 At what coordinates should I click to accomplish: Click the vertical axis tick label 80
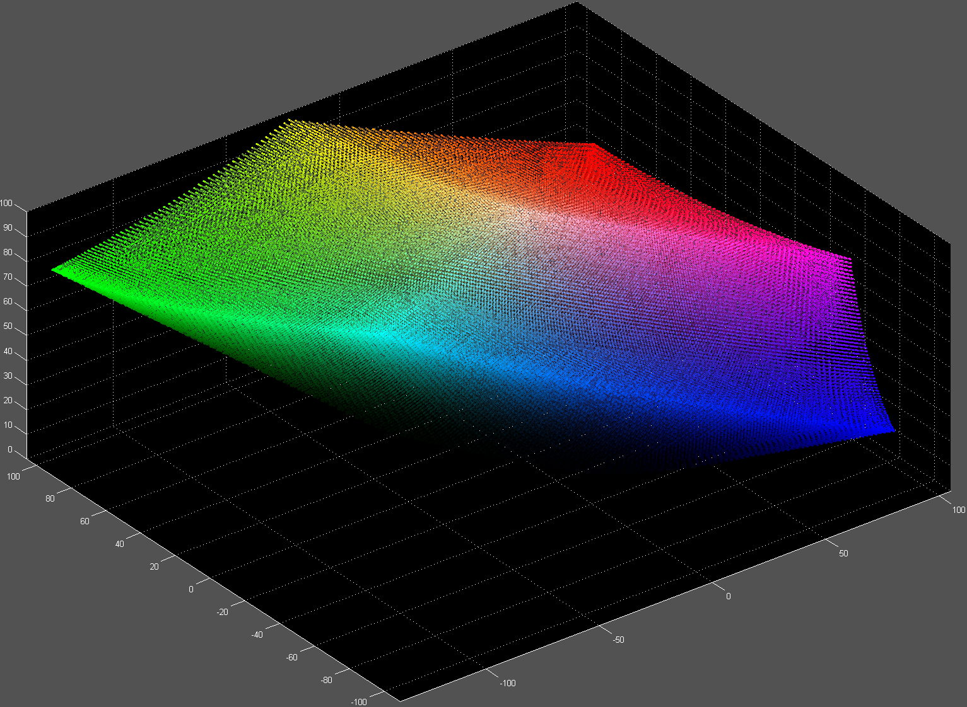8,253
